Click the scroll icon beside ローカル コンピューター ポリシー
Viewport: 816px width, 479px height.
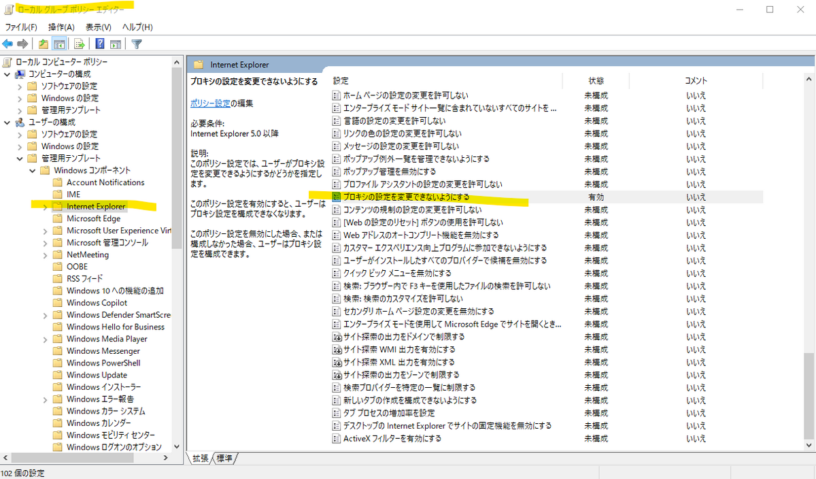[x=8, y=62]
